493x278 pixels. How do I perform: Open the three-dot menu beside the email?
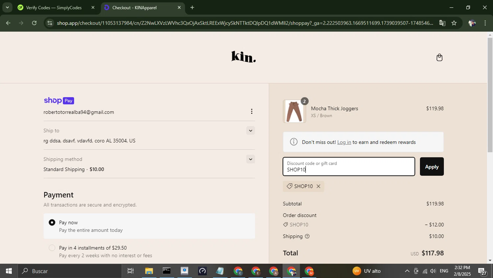coord(251,112)
